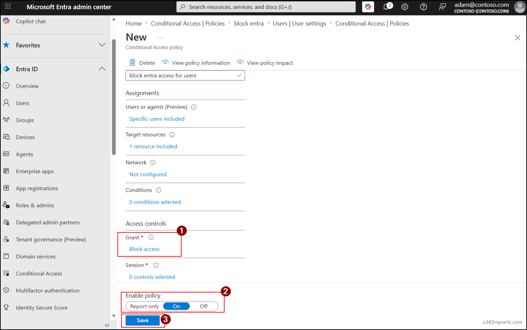Open the app launcher waffle menu

click(x=8, y=7)
